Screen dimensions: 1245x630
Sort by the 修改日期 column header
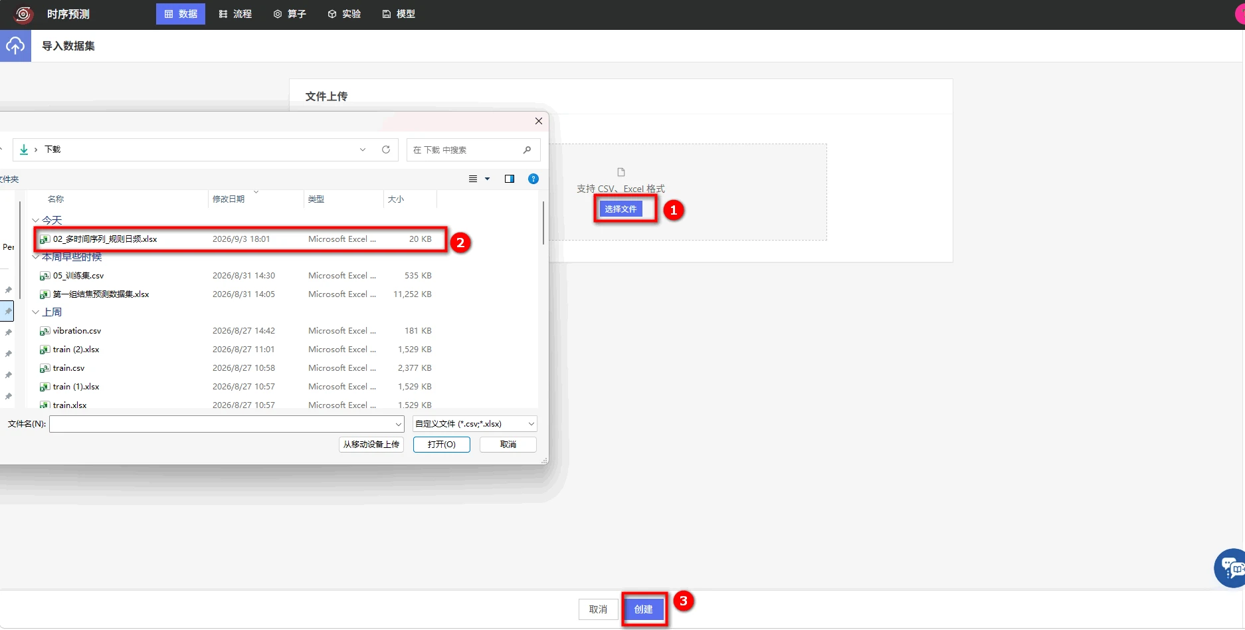click(229, 199)
